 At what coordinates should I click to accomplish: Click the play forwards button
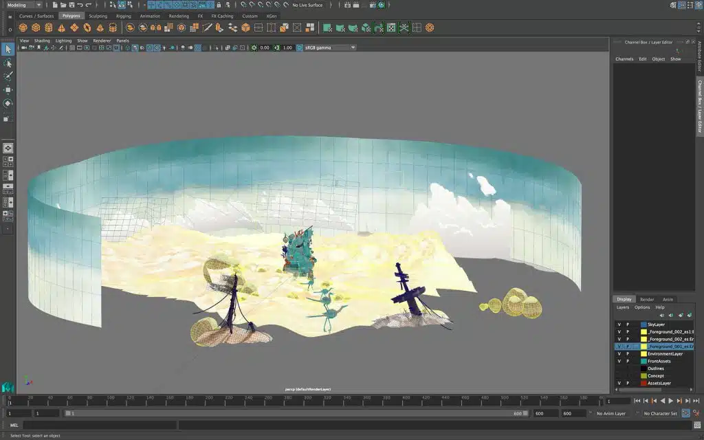click(x=671, y=401)
